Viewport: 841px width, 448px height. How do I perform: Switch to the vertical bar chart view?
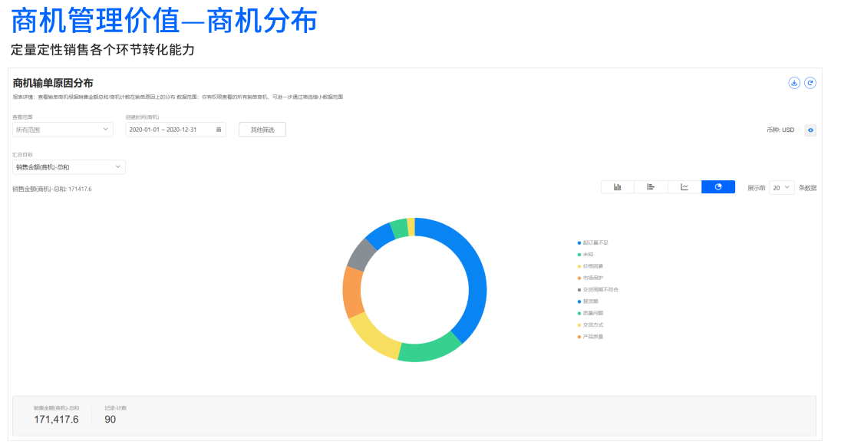[x=618, y=187]
